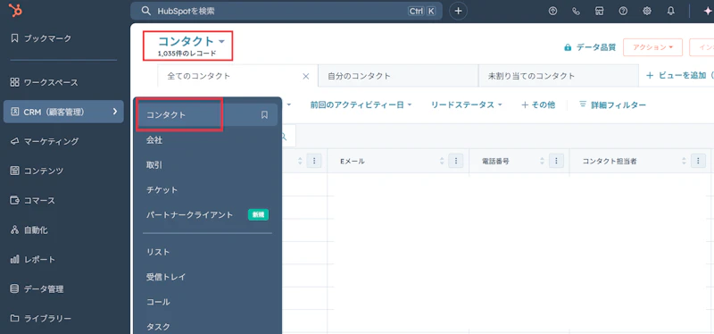Select the 自分のコンタクト tab
The height and width of the screenshot is (334, 714).
pyautogui.click(x=398, y=76)
